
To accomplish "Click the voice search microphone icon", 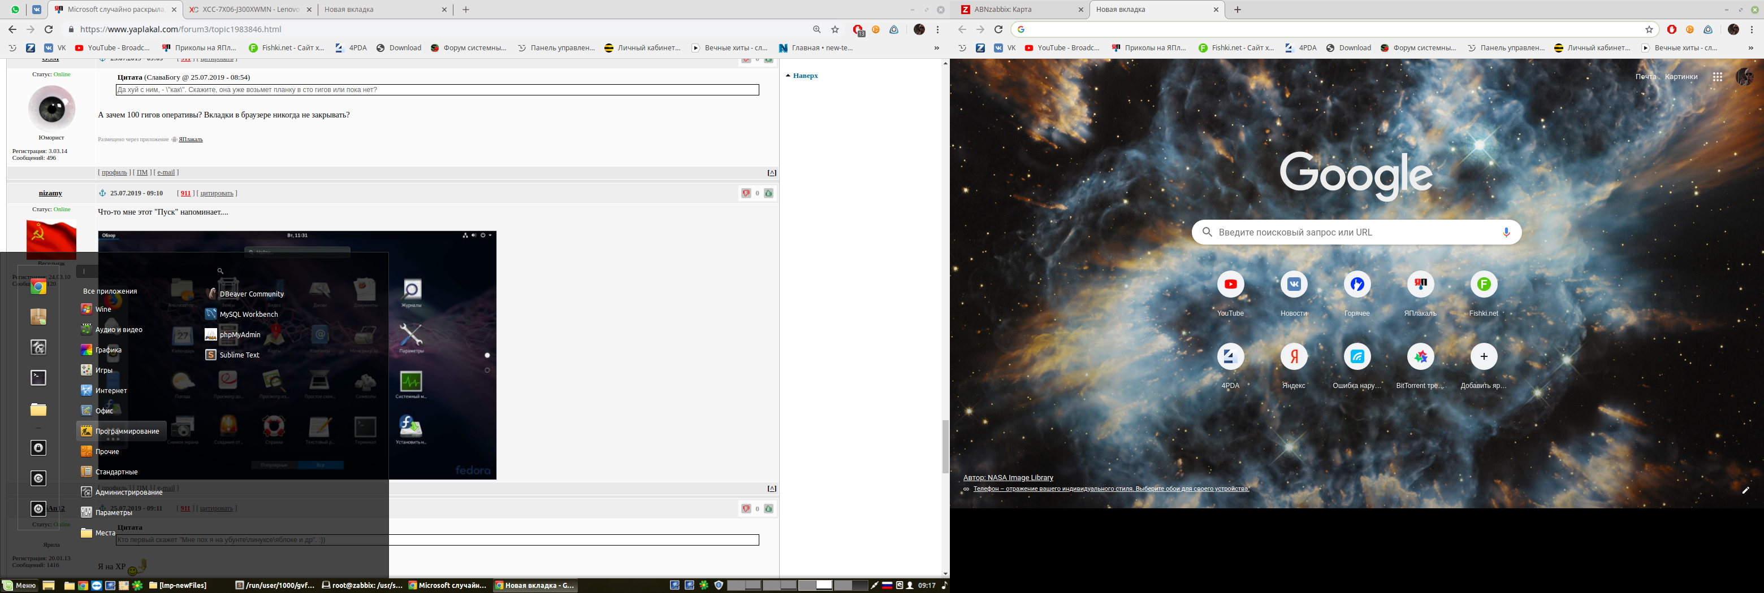I will pos(1506,233).
